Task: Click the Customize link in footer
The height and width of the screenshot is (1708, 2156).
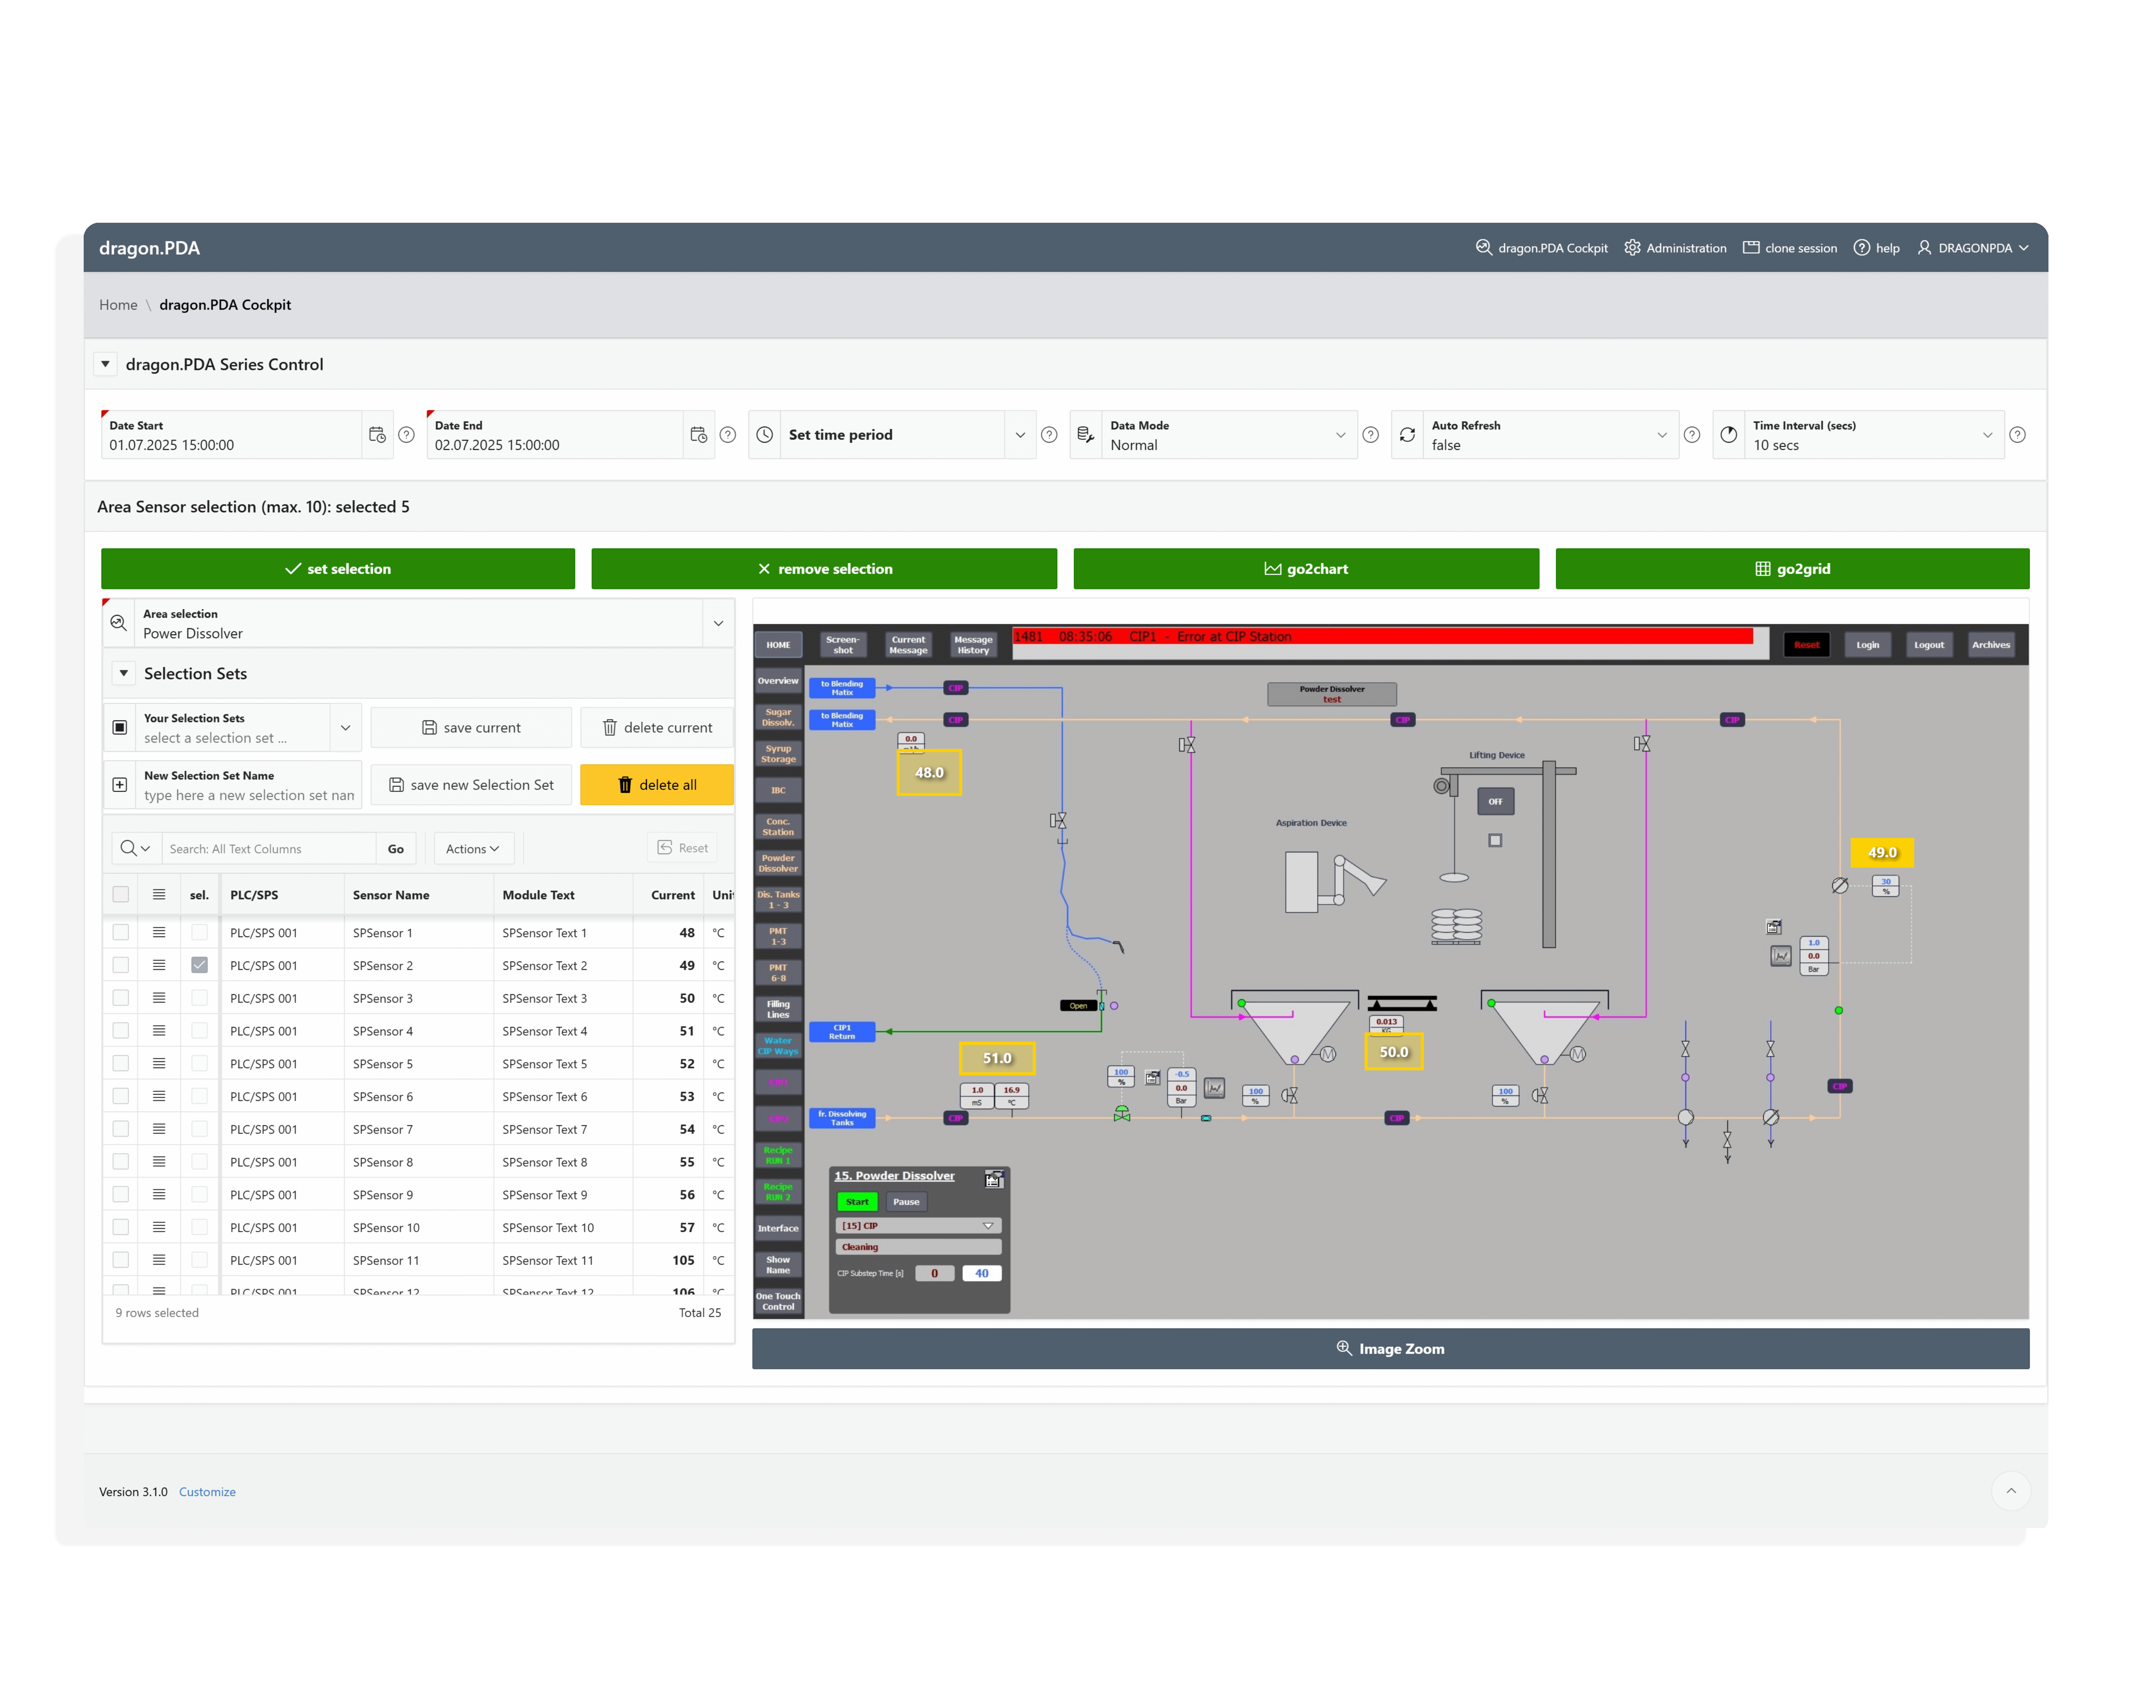Action: 207,1491
